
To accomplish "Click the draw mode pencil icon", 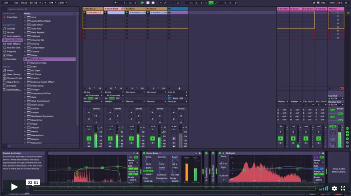I will point(314,3).
